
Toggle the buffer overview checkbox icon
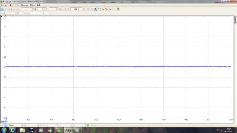pyautogui.click(x=91, y=9)
